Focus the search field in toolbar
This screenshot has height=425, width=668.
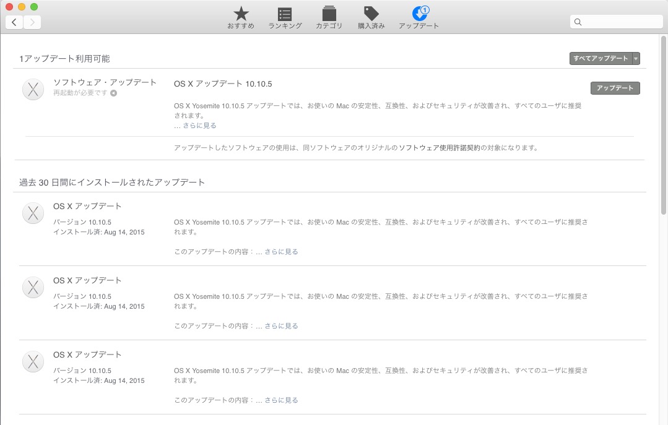(617, 22)
